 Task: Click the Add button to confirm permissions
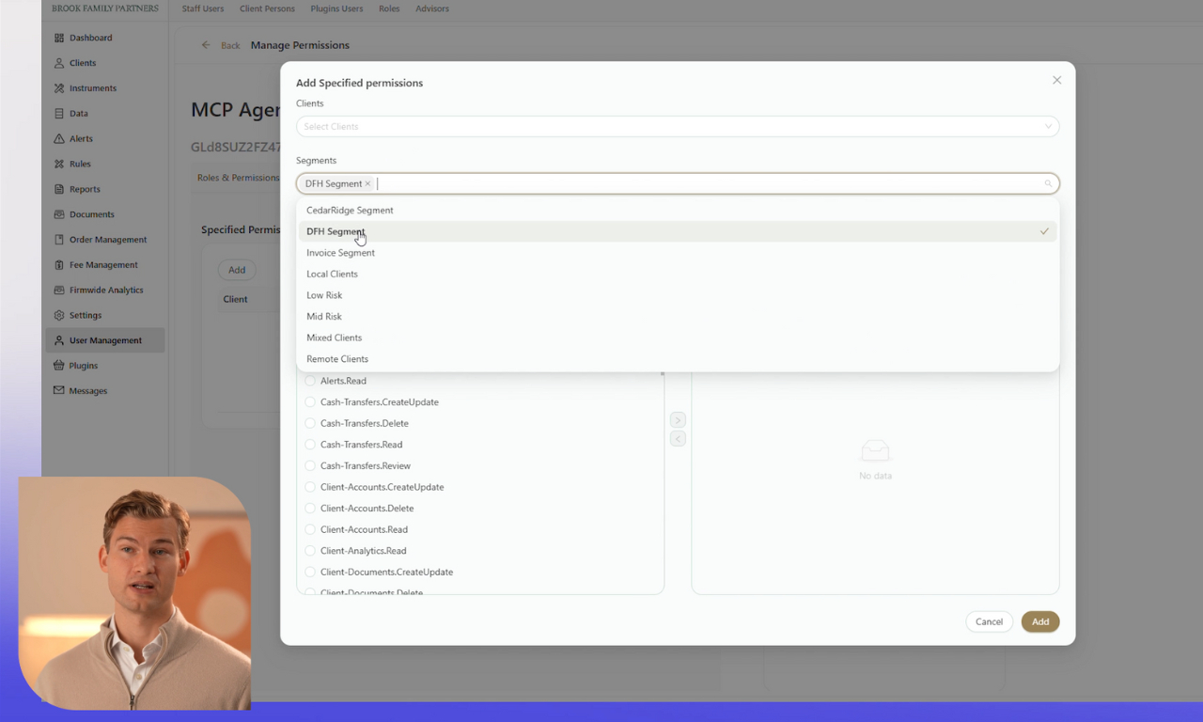click(1039, 621)
